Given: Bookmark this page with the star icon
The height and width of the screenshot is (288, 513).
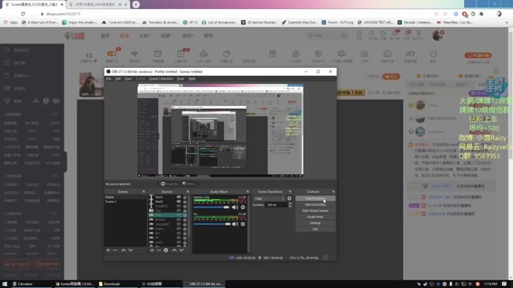Looking at the screenshot, I should tap(445, 13).
